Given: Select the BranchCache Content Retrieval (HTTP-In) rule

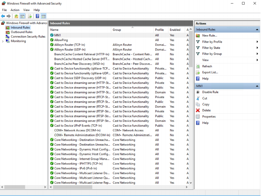Looking at the screenshot, I should tap(119, 54).
